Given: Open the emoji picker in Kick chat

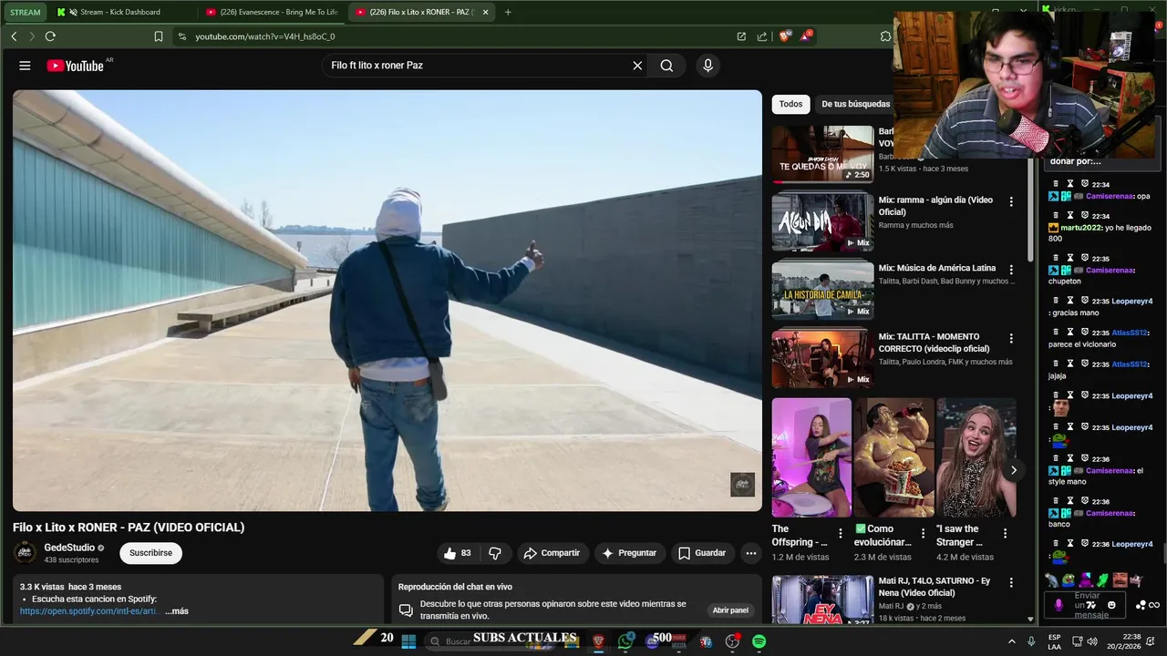Looking at the screenshot, I should [x=1111, y=605].
